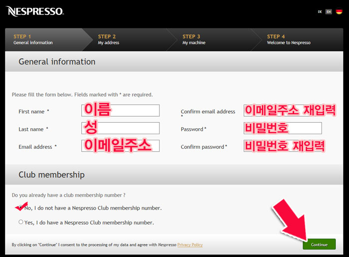Switch language to EN
The width and height of the screenshot is (349, 257).
click(x=329, y=11)
